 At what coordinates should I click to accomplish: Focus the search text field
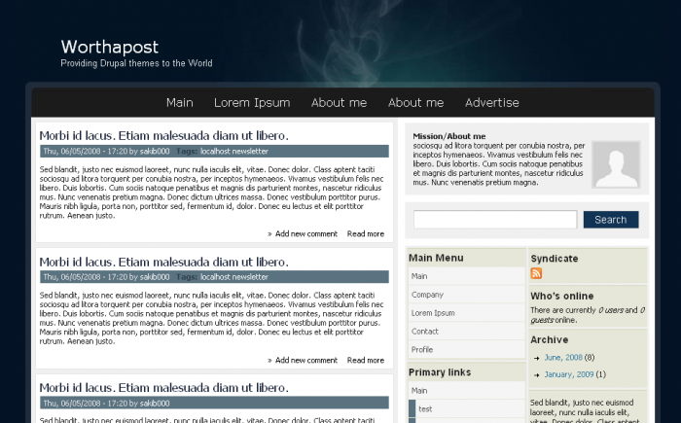(x=495, y=220)
